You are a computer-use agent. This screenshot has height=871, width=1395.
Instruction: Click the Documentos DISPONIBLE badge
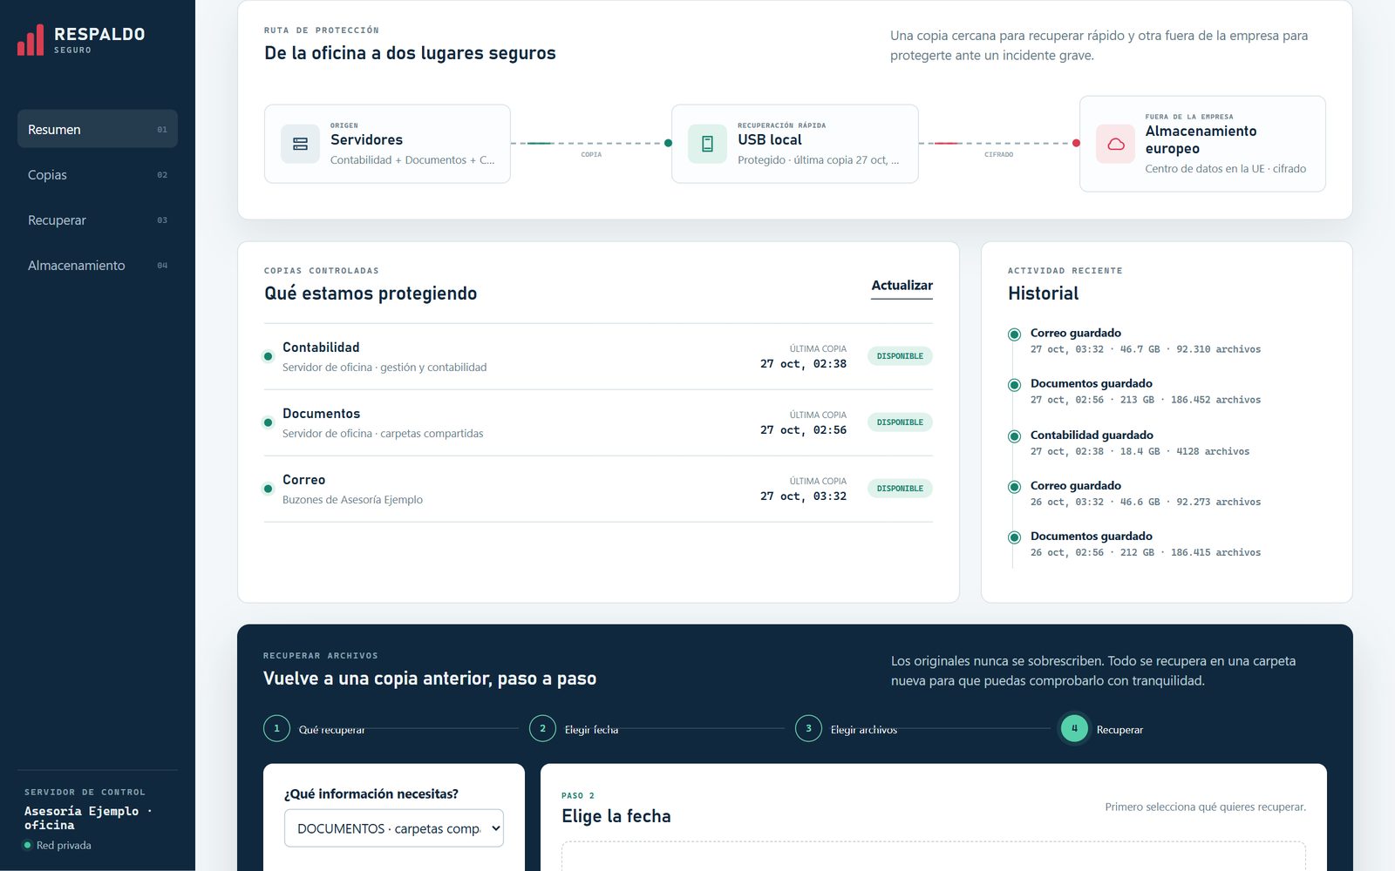click(x=900, y=422)
